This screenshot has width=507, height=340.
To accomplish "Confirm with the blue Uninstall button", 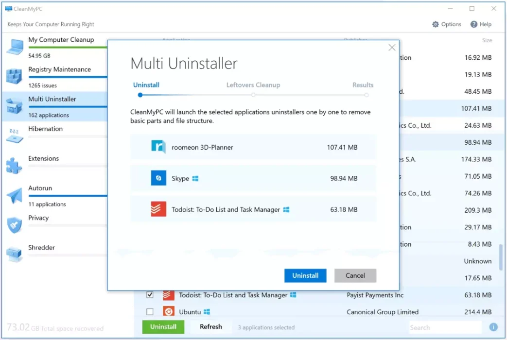I will [x=305, y=275].
